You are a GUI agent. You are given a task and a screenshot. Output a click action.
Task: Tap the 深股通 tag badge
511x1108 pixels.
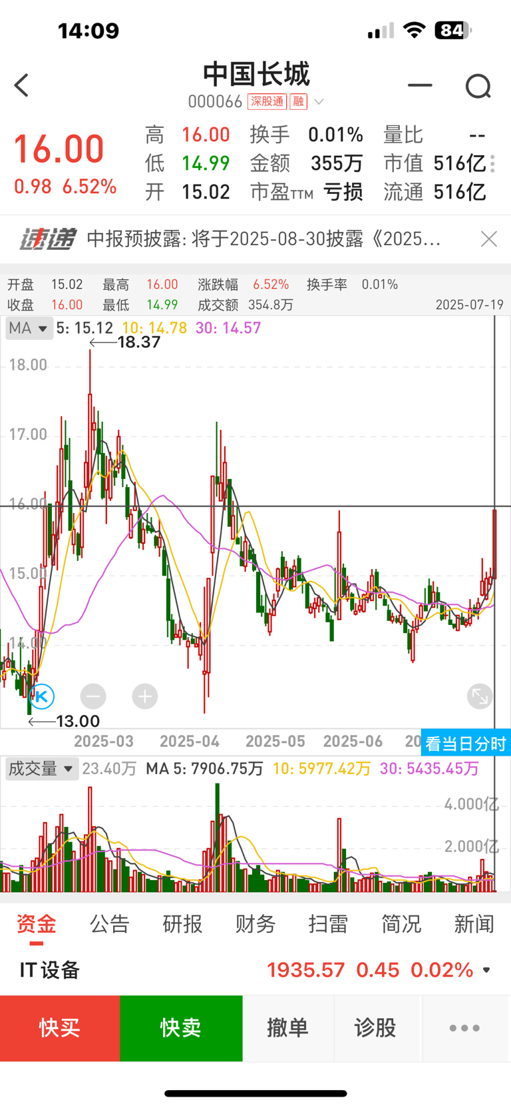(267, 101)
